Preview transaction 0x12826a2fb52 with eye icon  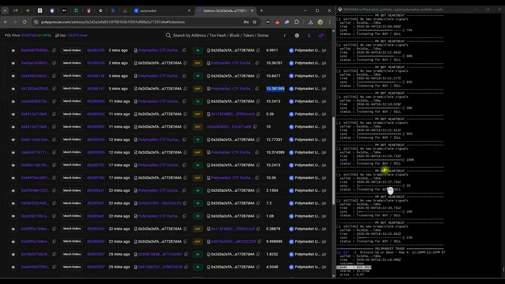tap(13, 89)
